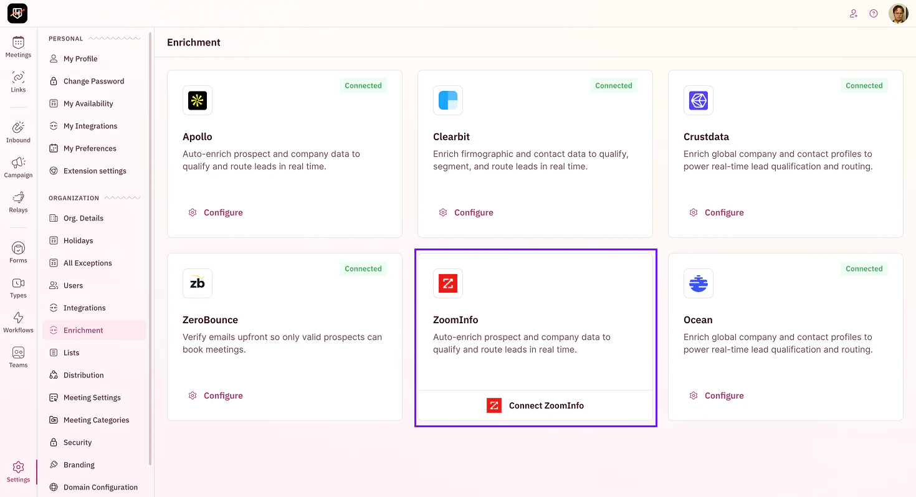Open Links in the left rail
The height and width of the screenshot is (497, 916).
tap(18, 82)
